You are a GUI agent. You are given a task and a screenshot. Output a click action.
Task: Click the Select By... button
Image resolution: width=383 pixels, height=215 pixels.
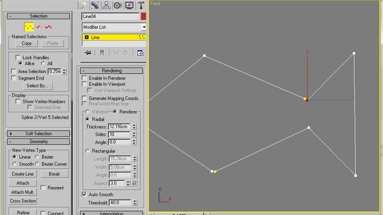click(x=38, y=86)
